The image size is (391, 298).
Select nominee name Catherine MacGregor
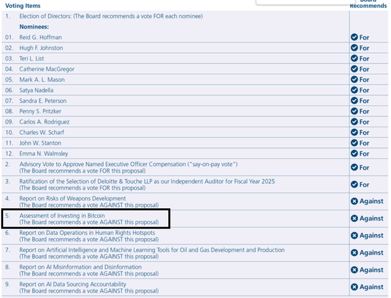pyautogui.click(x=47, y=69)
